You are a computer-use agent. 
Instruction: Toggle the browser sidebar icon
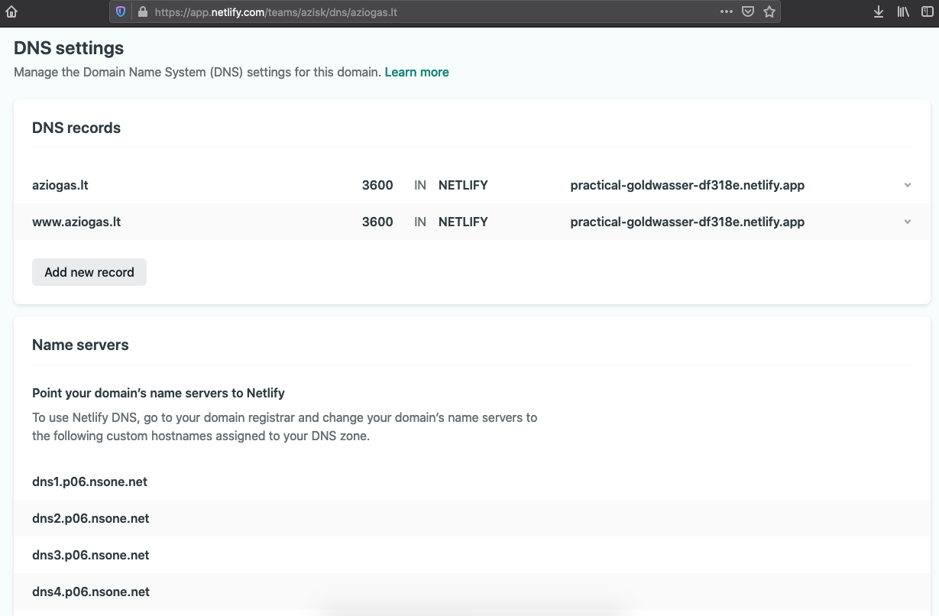tap(928, 11)
